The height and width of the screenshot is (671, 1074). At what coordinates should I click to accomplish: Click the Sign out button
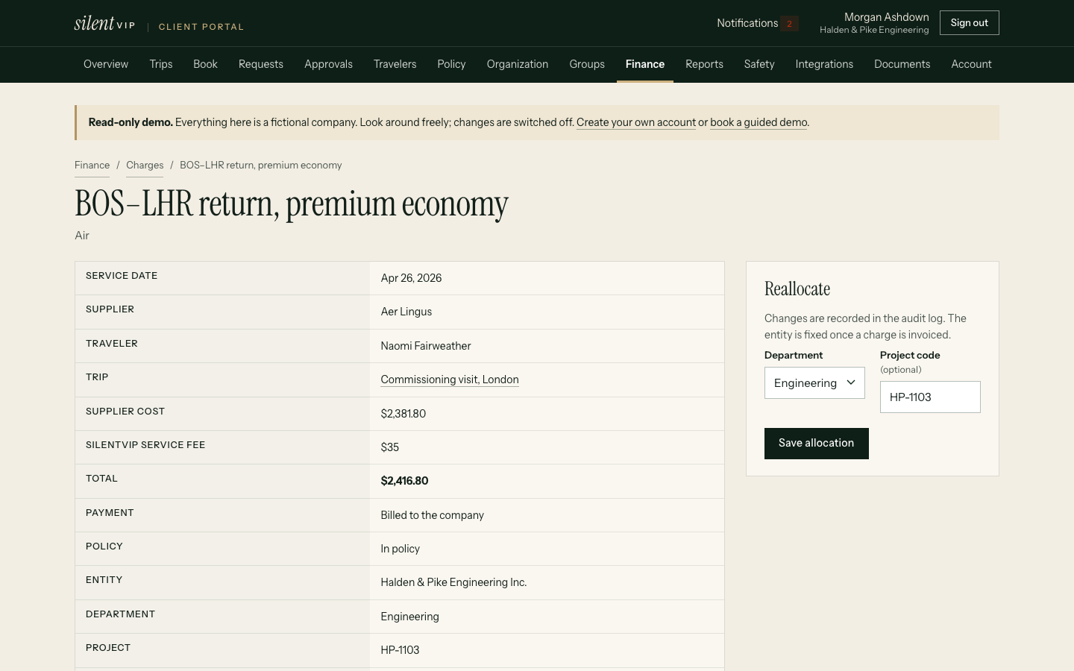click(x=970, y=23)
